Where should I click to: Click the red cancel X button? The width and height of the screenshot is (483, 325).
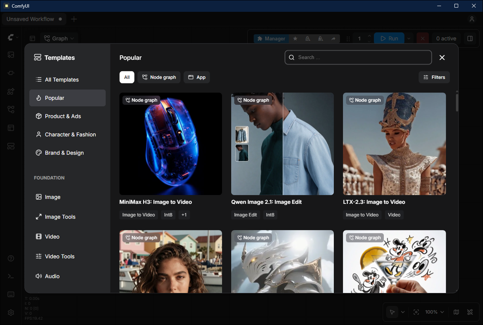pos(422,38)
